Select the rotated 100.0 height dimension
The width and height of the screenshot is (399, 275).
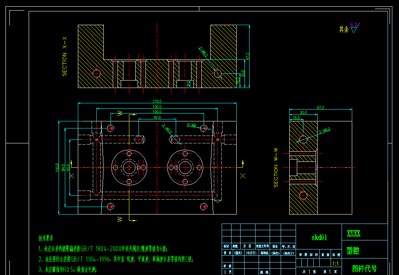57,168
